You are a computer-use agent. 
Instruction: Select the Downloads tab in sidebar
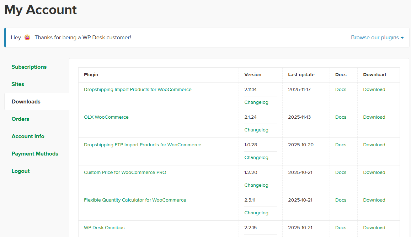pos(26,102)
